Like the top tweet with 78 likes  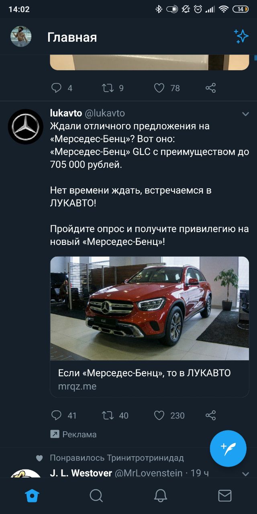[x=159, y=88]
